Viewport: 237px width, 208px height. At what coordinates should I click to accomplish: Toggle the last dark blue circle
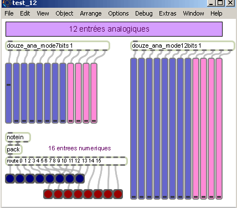[80, 179]
